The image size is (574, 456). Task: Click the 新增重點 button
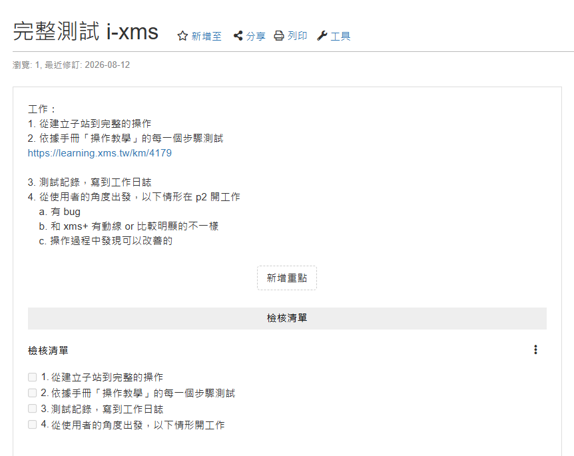tap(287, 278)
